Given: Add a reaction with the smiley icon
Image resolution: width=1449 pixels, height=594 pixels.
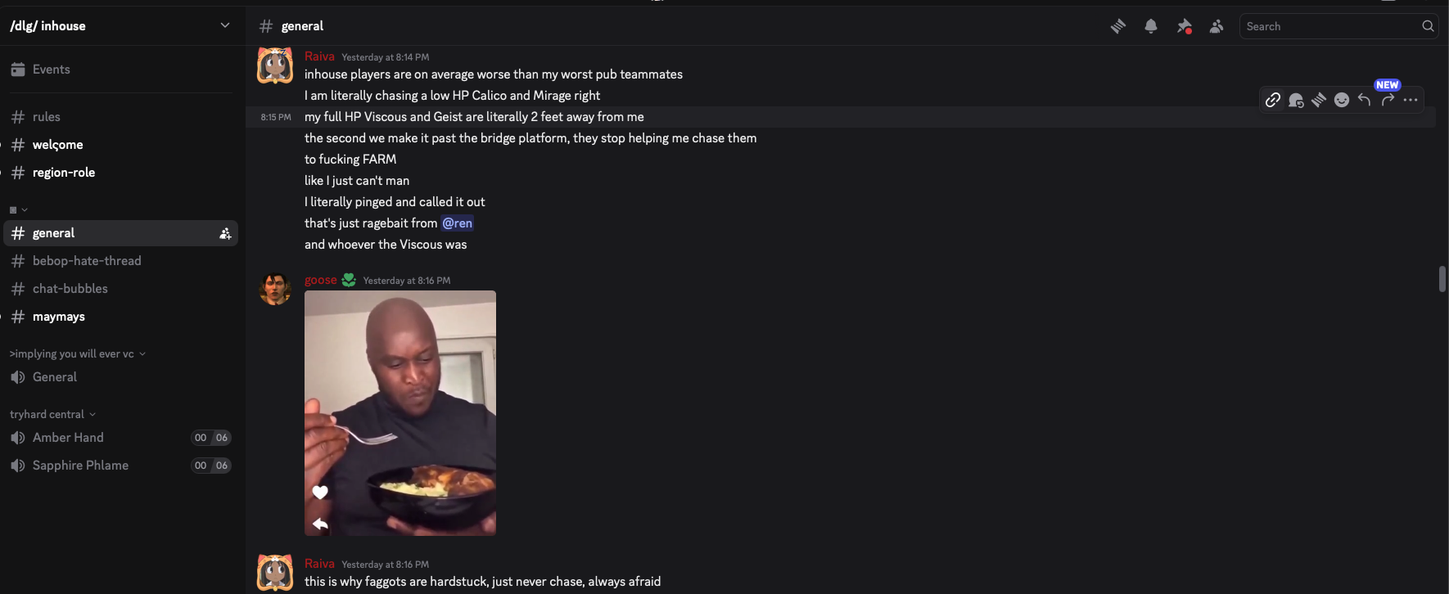Looking at the screenshot, I should coord(1341,100).
